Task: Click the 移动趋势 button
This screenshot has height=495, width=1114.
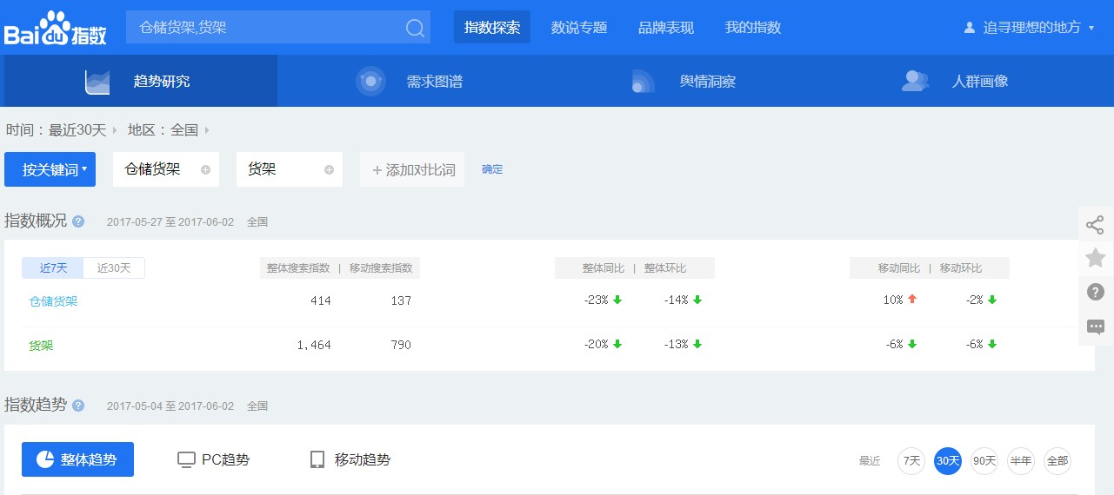Action: 350,459
